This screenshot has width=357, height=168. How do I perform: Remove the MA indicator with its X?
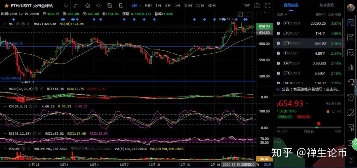click(28, 24)
